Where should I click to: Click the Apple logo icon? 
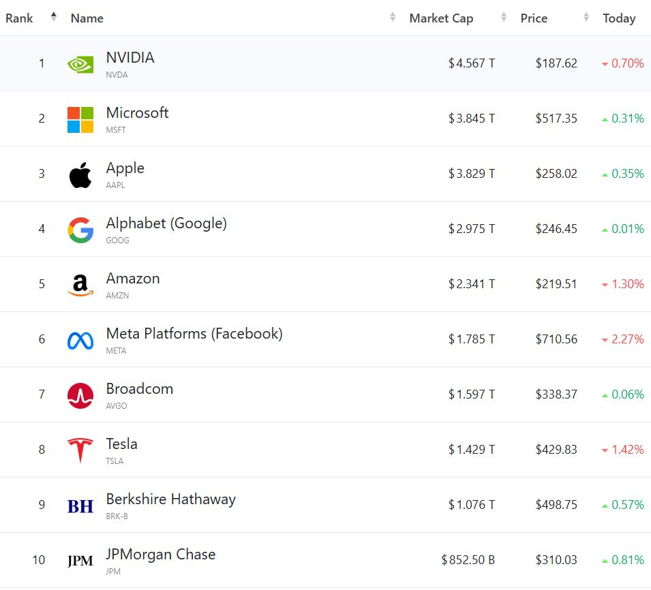[x=80, y=175]
